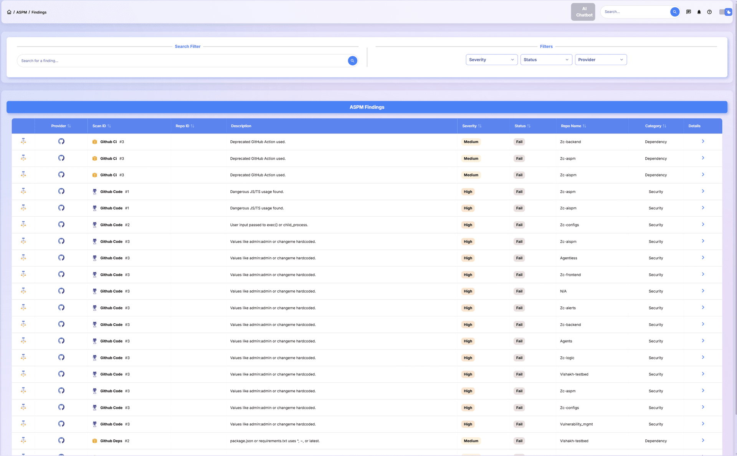Click the Vishakh-testbed repo name in the Github Code #3 row
This screenshot has width=737, height=456.
pyautogui.click(x=574, y=374)
